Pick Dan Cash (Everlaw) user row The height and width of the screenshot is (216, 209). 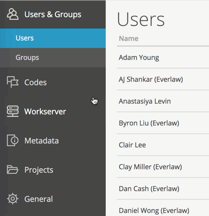[x=163, y=189]
